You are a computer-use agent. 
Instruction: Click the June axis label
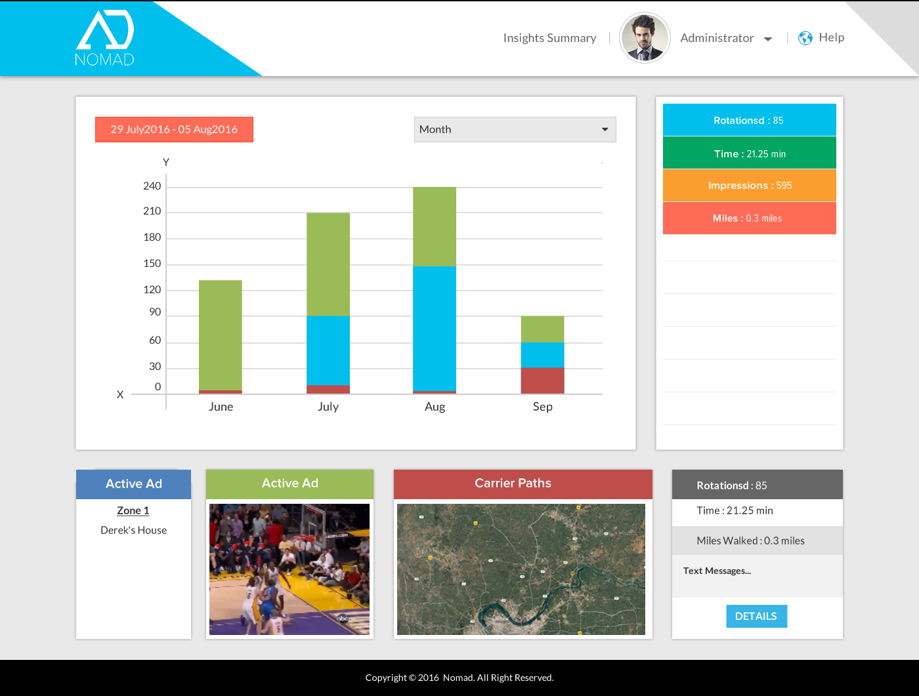tap(221, 407)
